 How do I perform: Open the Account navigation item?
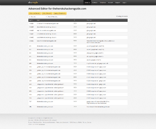click(x=110, y=2)
